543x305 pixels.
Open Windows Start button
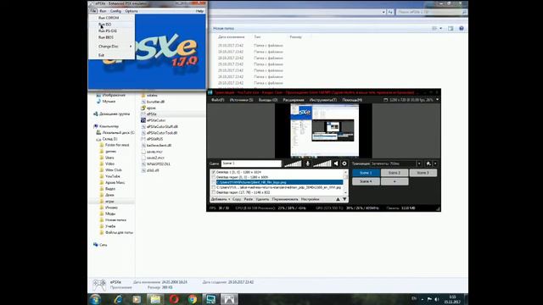pyautogui.click(x=95, y=299)
